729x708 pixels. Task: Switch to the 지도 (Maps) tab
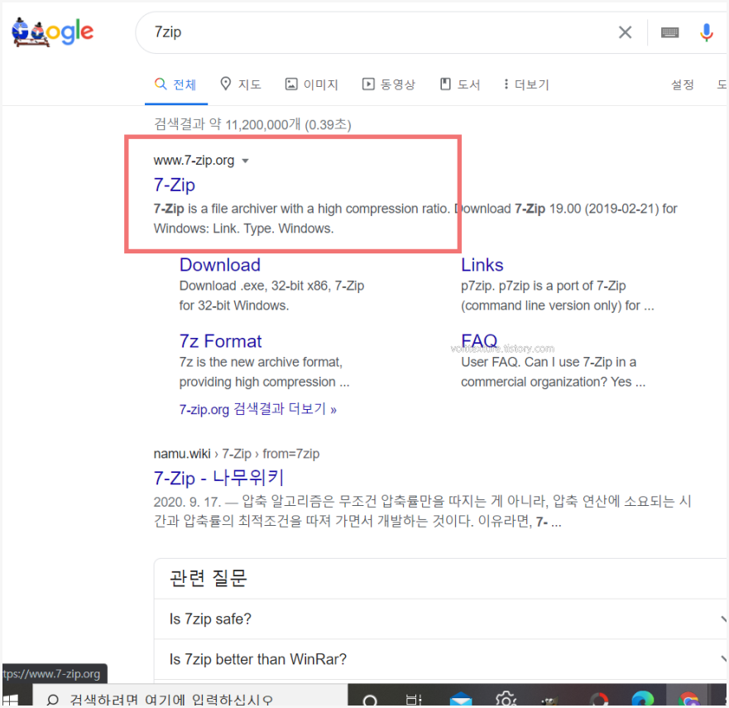click(240, 84)
